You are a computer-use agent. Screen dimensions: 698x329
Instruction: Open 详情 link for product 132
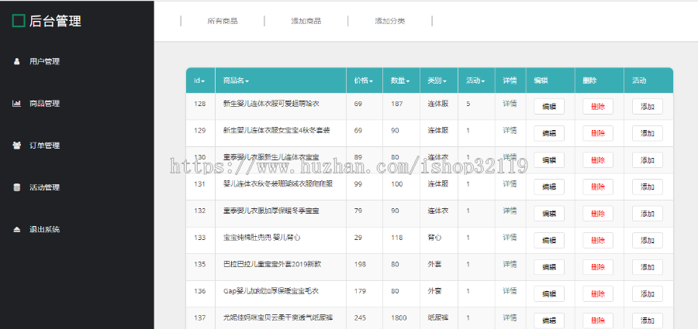tap(510, 211)
